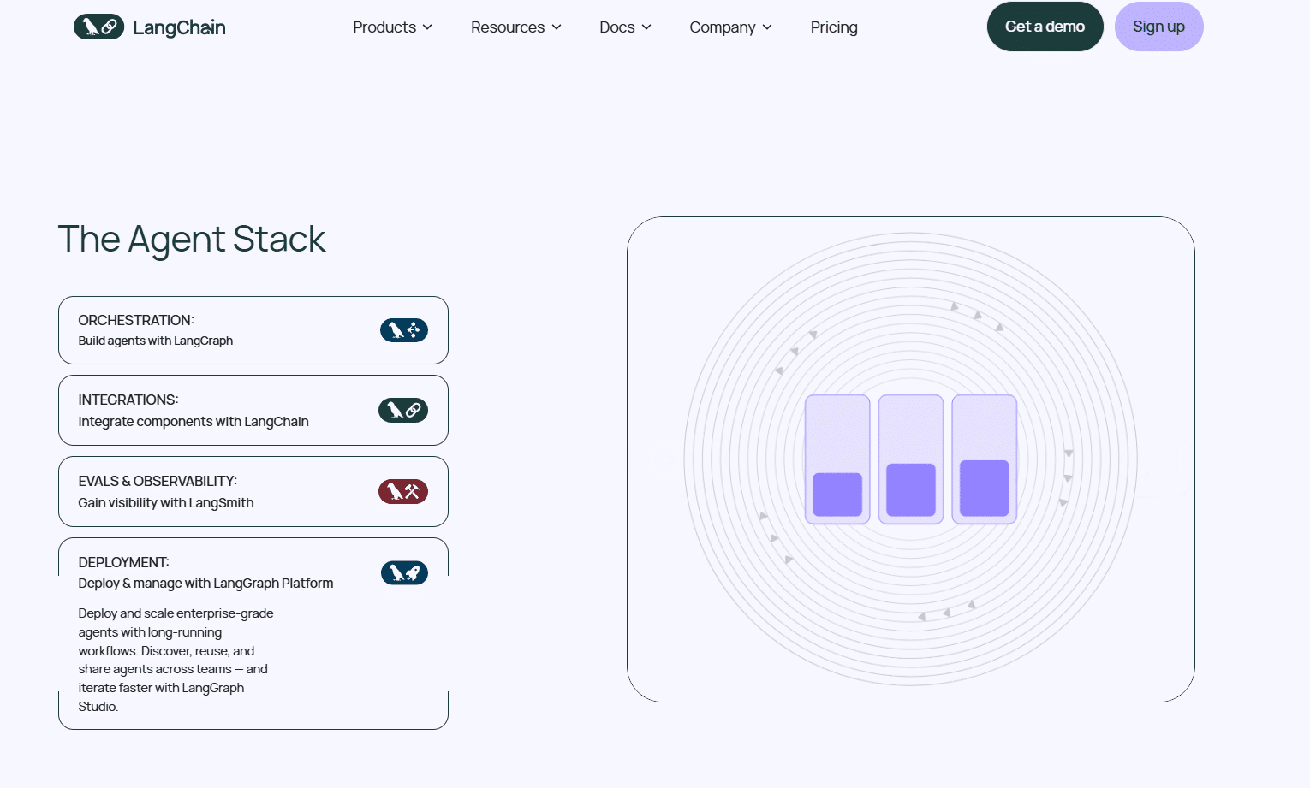Select the INTEGRATIONS heading
Viewport: 1310px width, 788px height.
(x=128, y=400)
